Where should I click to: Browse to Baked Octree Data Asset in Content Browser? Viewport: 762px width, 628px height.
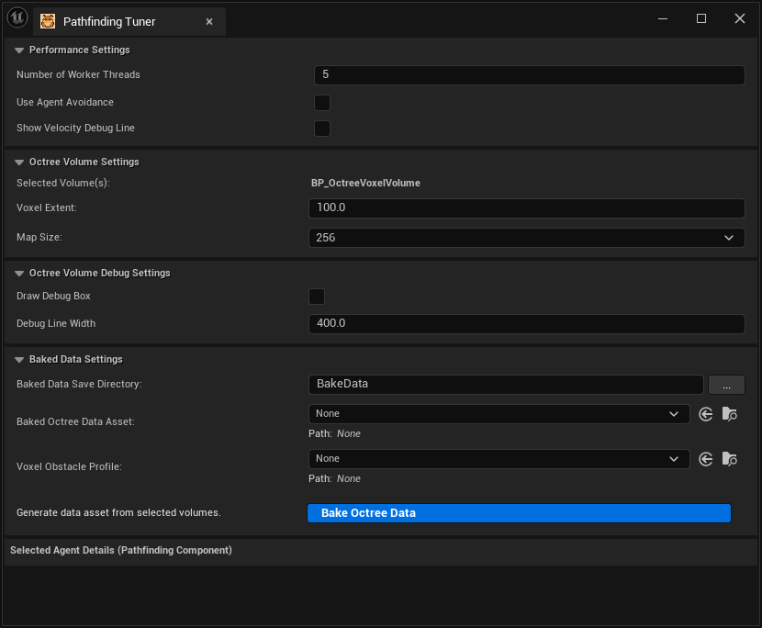[x=730, y=414]
